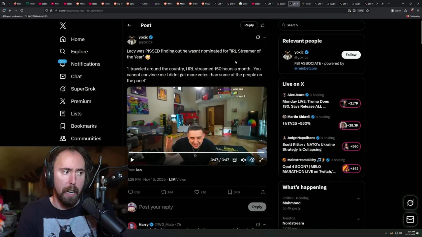Open video settings gear
Screen dimensions: 422x237
(252, 160)
